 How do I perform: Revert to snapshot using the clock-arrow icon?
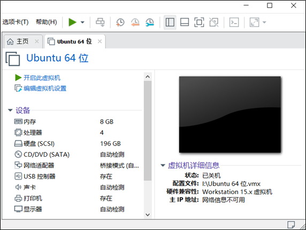135,22
